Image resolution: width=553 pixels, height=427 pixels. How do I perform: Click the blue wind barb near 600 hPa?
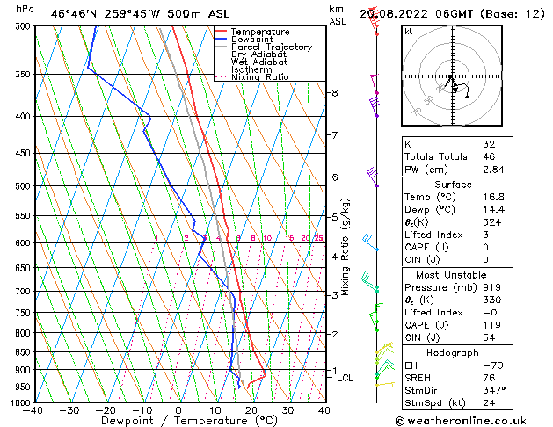coord(370,242)
